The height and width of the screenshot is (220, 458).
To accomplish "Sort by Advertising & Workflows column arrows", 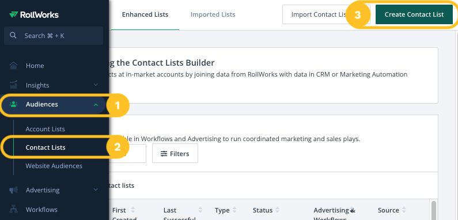I will [x=352, y=210].
